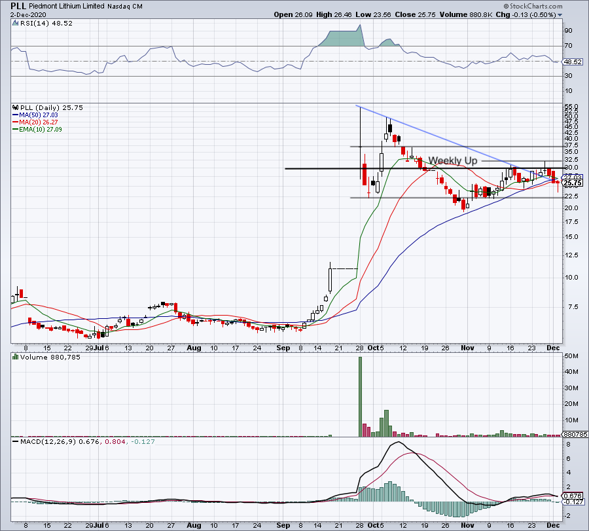Open the dropdown arrow next to Chg value
Screen dimensions: 589x531
560,15
